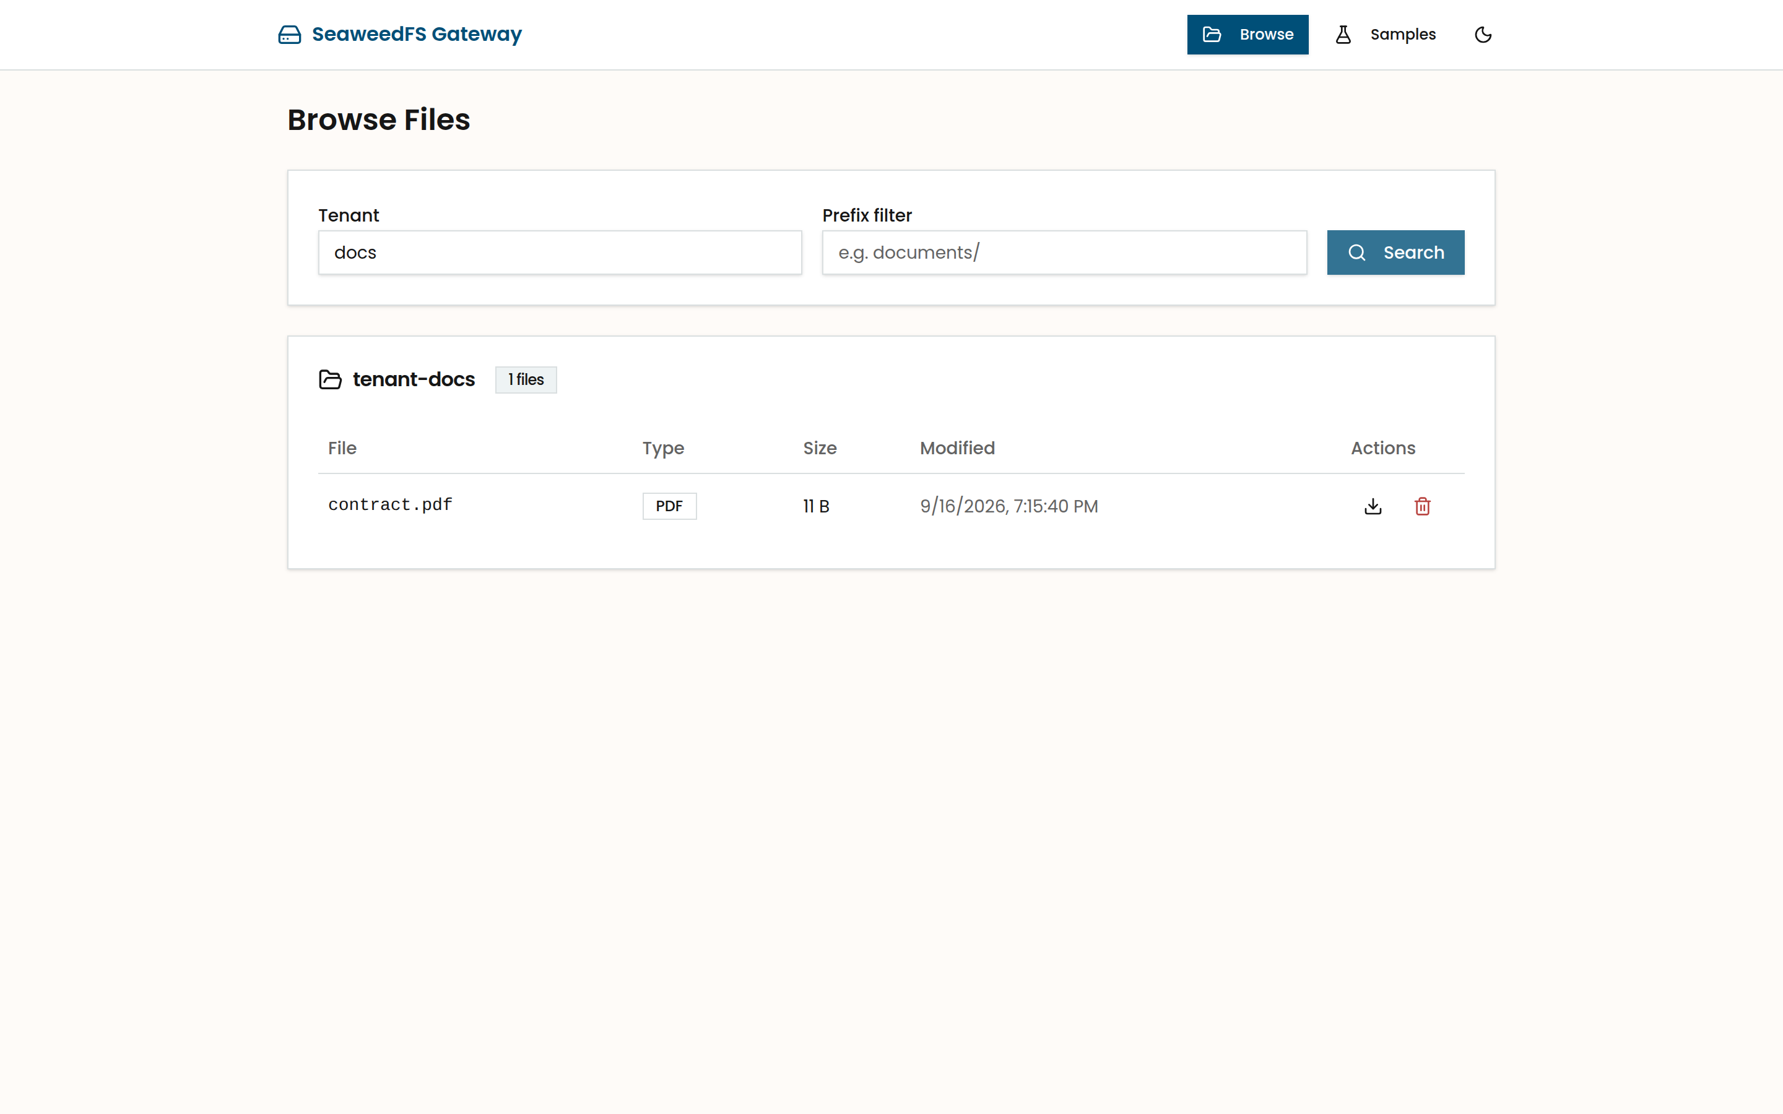The height and width of the screenshot is (1114, 1783).
Task: Click the 11 B size value
Action: (x=815, y=506)
